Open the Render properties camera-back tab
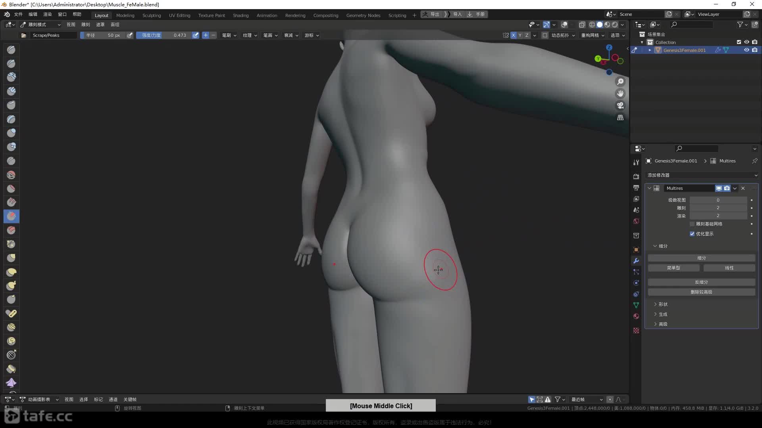This screenshot has height=428, width=762. 636,176
